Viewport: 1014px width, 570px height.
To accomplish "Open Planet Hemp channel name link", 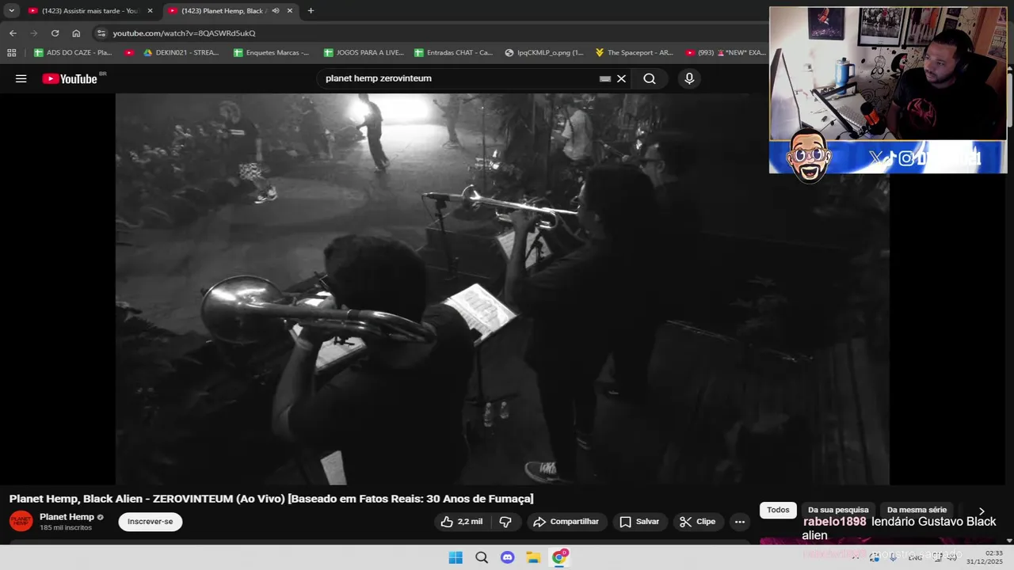I will tap(67, 517).
